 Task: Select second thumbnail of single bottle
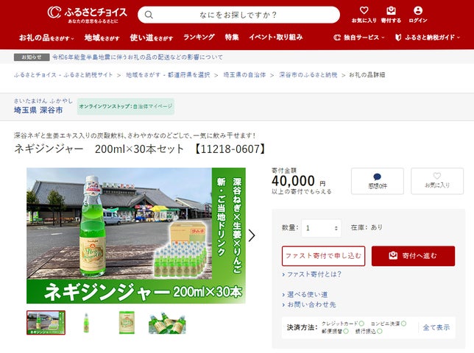[x=86, y=323]
